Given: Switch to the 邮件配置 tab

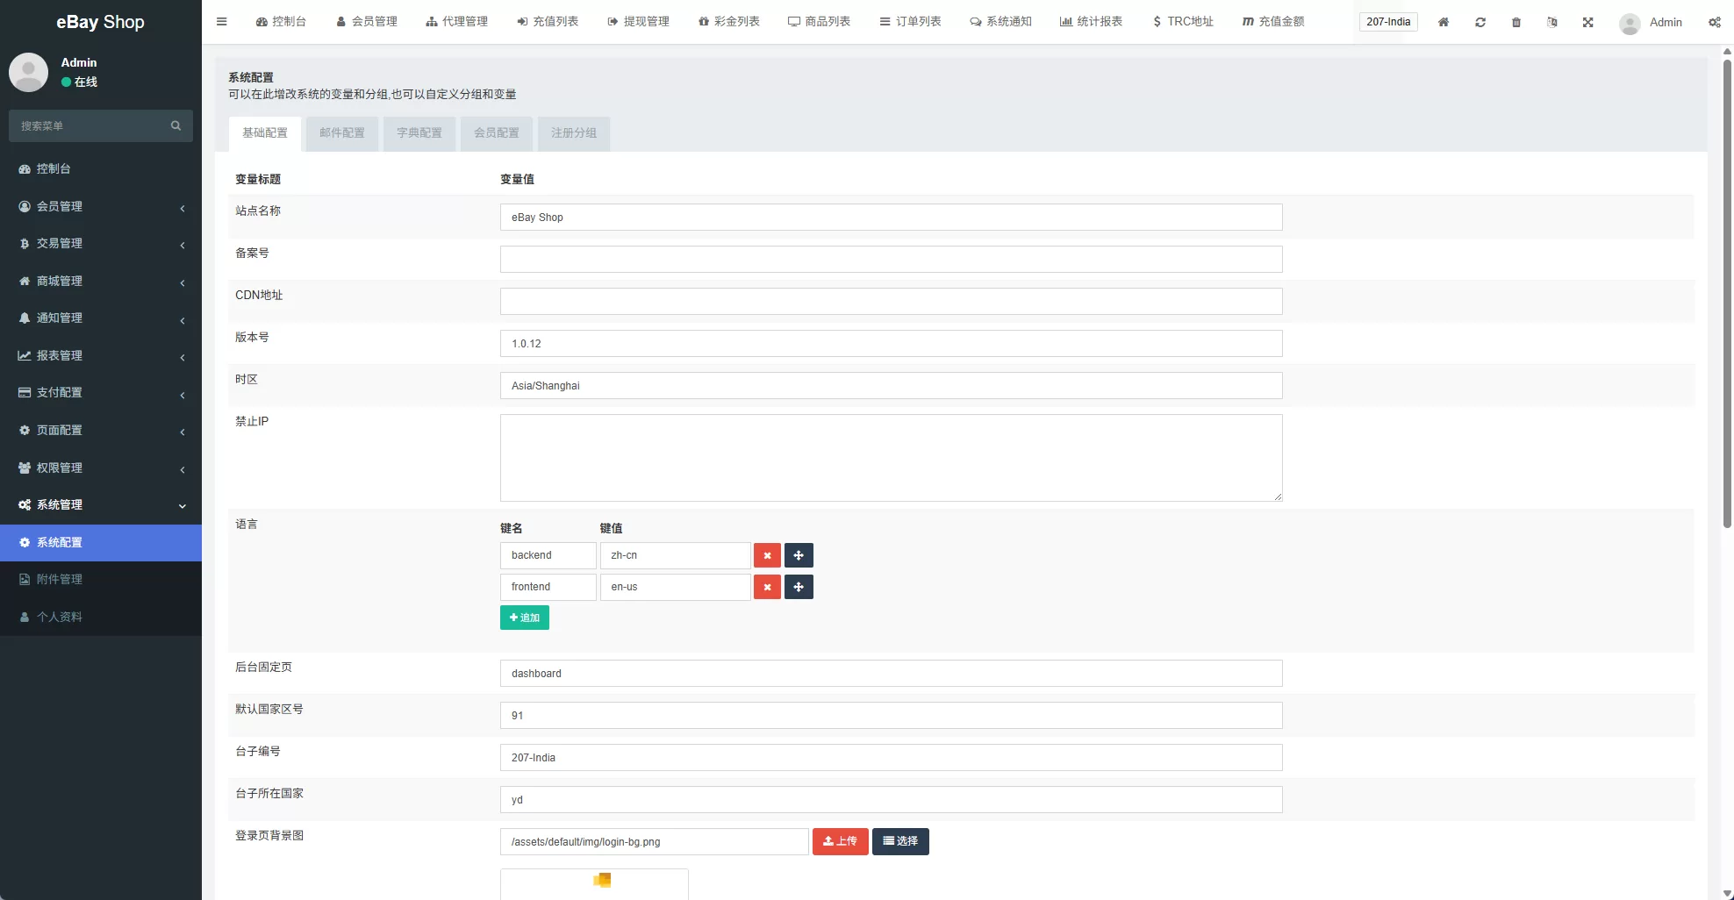Looking at the screenshot, I should click(x=342, y=133).
